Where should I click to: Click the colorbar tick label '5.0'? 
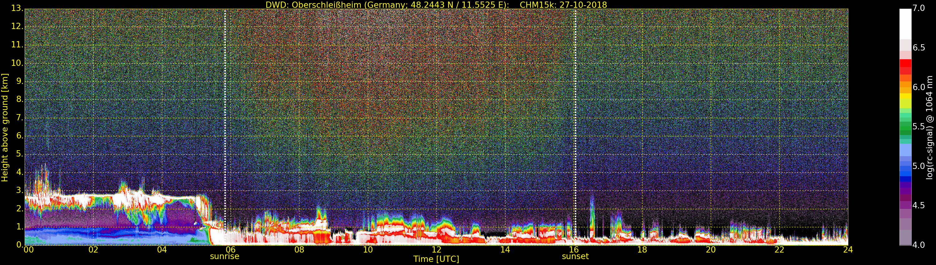click(x=919, y=166)
